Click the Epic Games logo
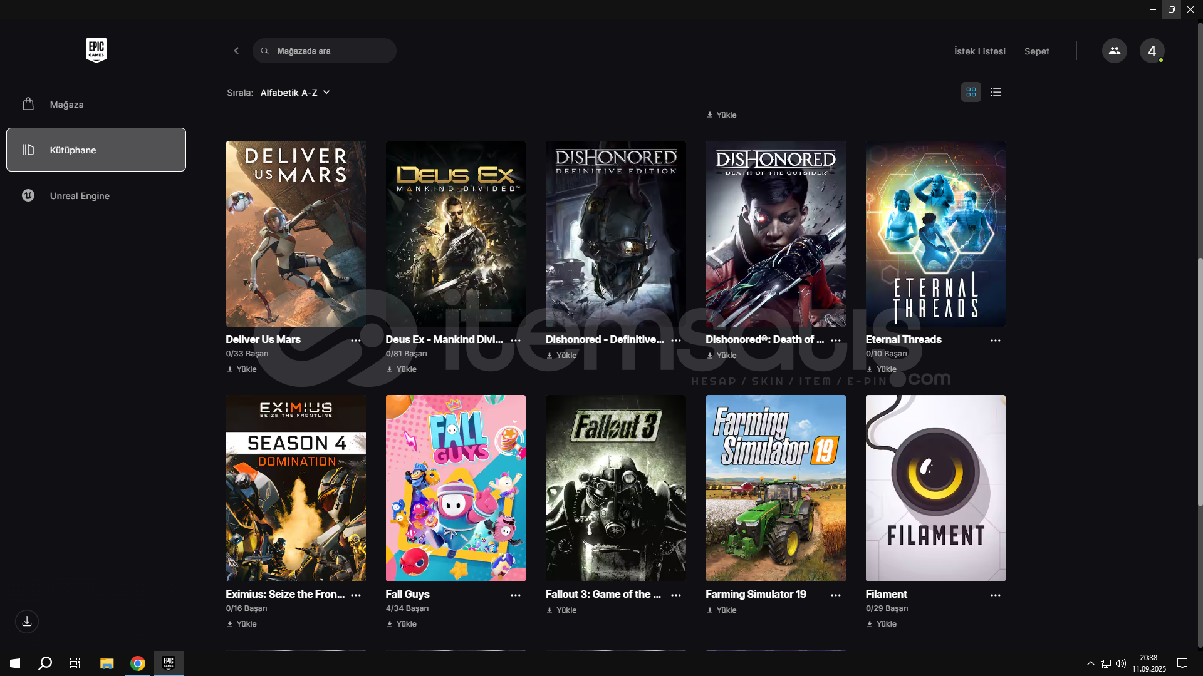 point(96,50)
